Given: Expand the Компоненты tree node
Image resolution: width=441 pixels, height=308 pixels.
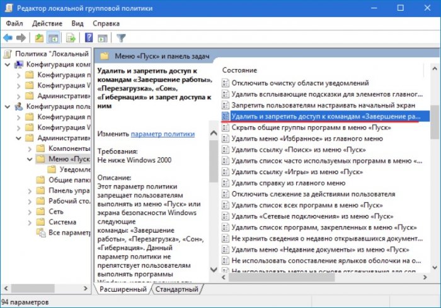Looking at the screenshot, I should coord(30,149).
